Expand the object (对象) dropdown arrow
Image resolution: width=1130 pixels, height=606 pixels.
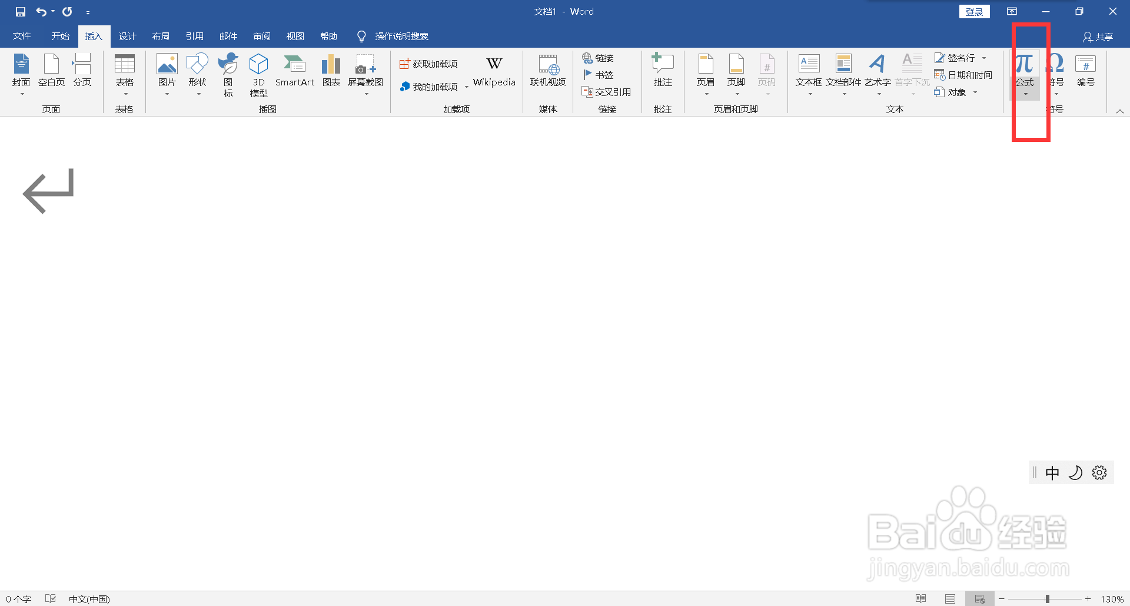975,92
